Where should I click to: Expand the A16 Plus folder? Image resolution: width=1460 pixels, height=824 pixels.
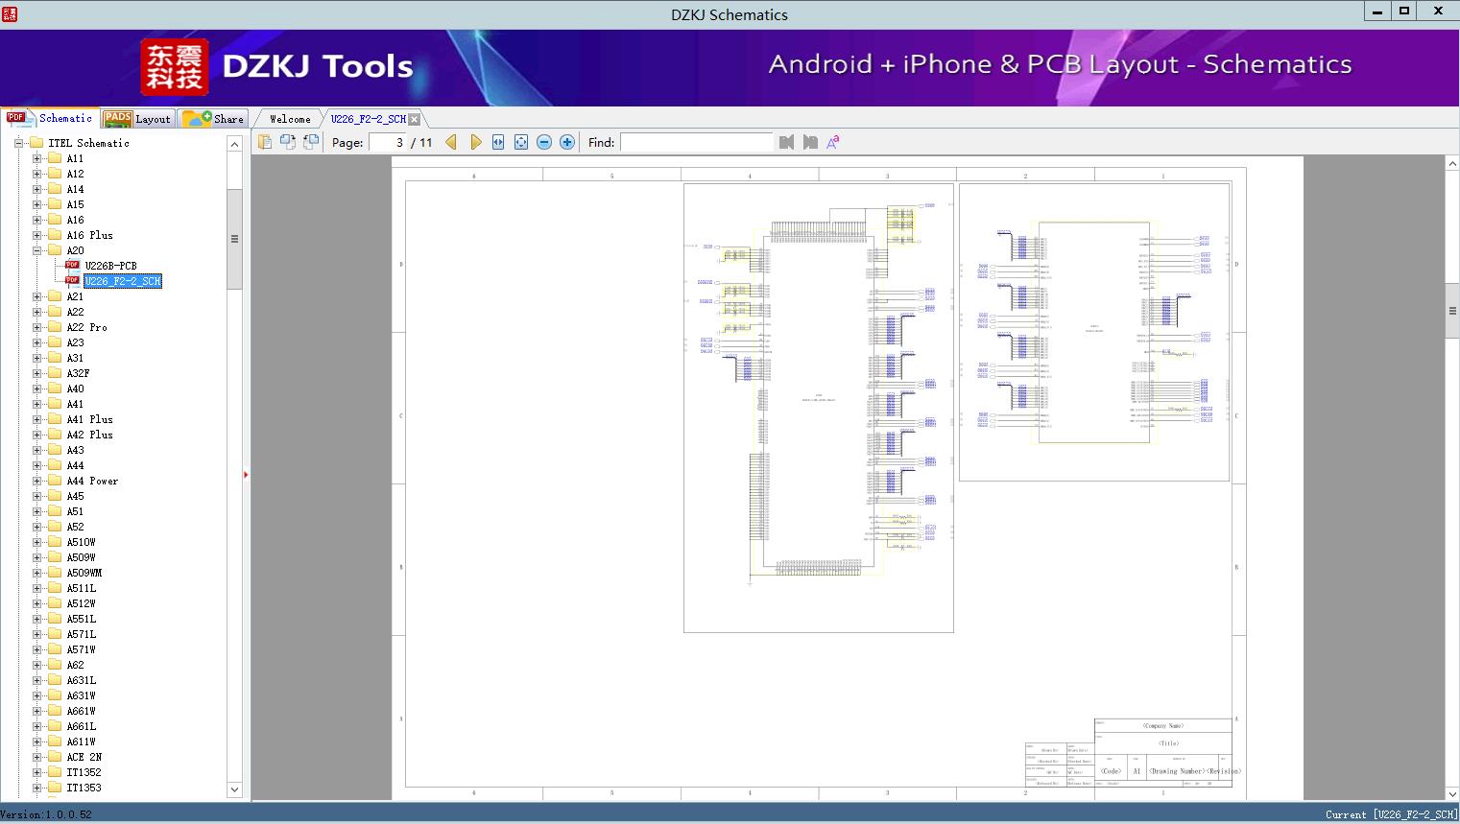36,235
